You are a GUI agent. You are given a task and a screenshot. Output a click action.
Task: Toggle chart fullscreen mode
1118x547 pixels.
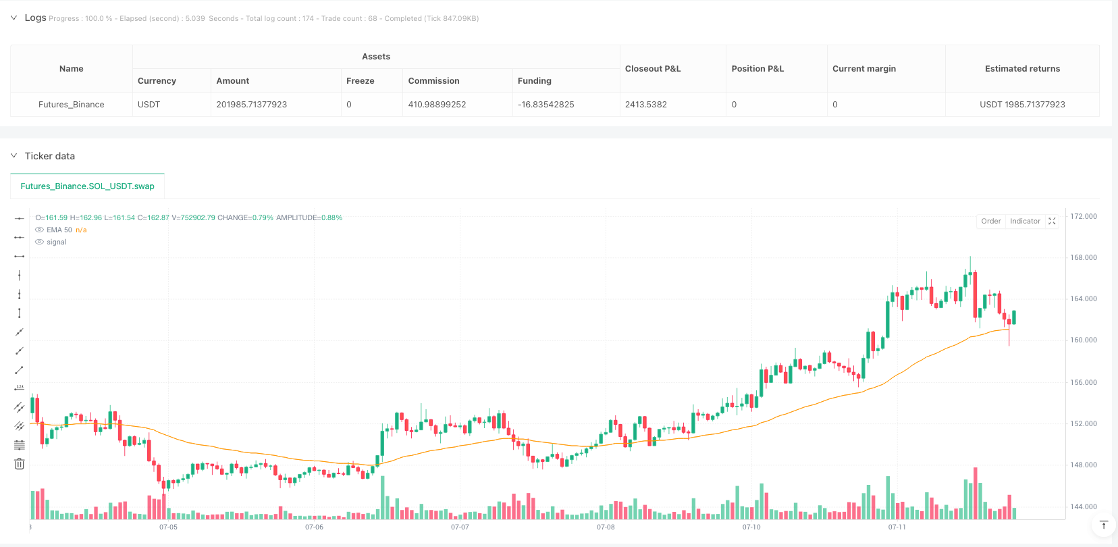[x=1052, y=221]
